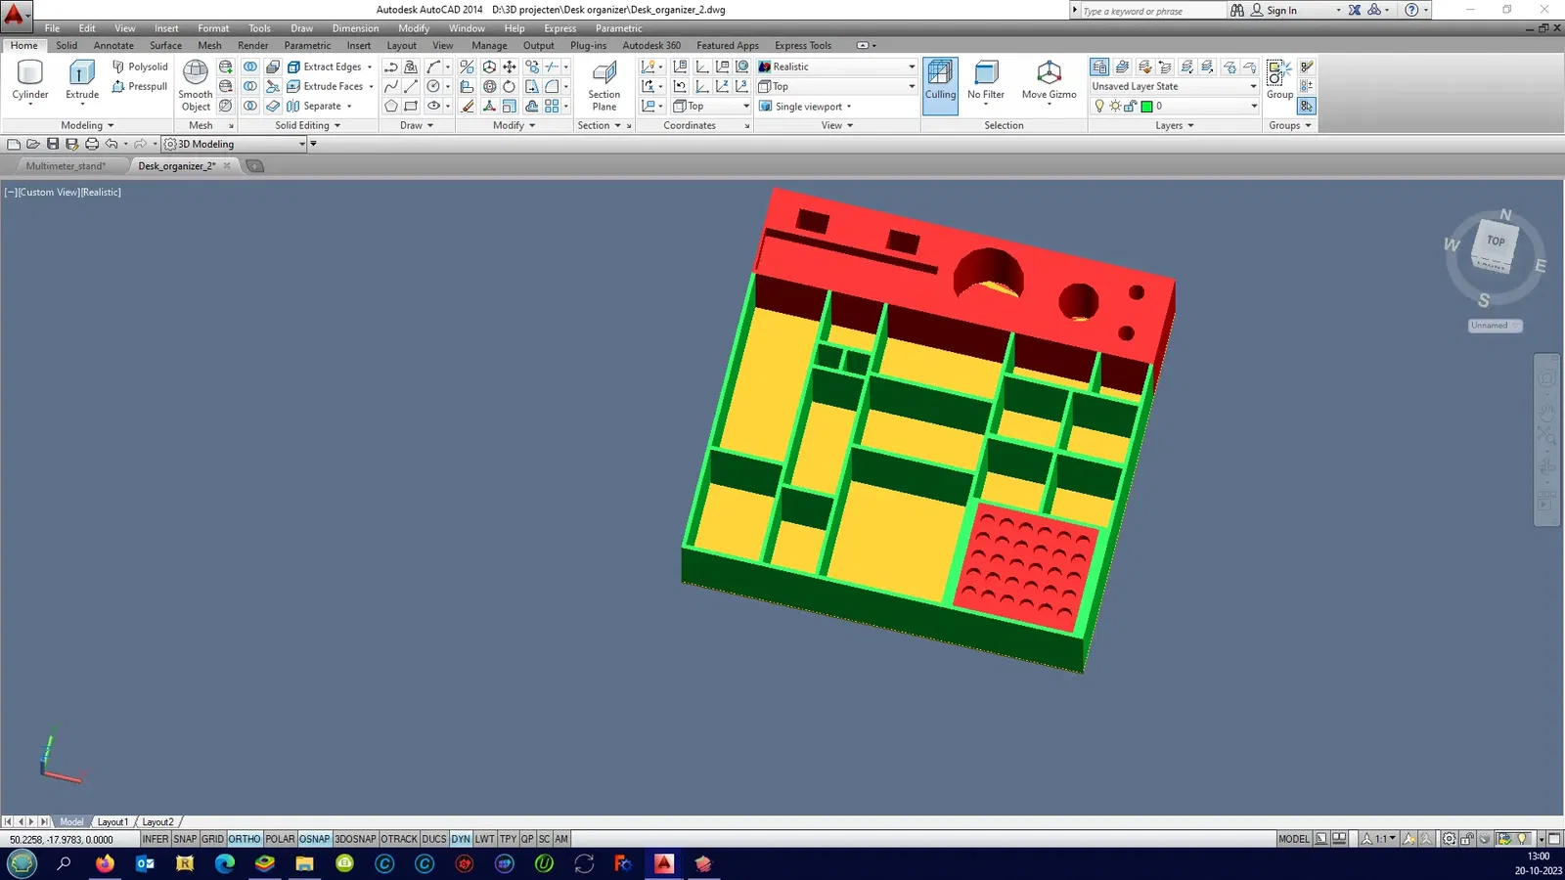This screenshot has height=880, width=1565.
Task: Enable 3DOSNAP in status bar
Action: [355, 839]
